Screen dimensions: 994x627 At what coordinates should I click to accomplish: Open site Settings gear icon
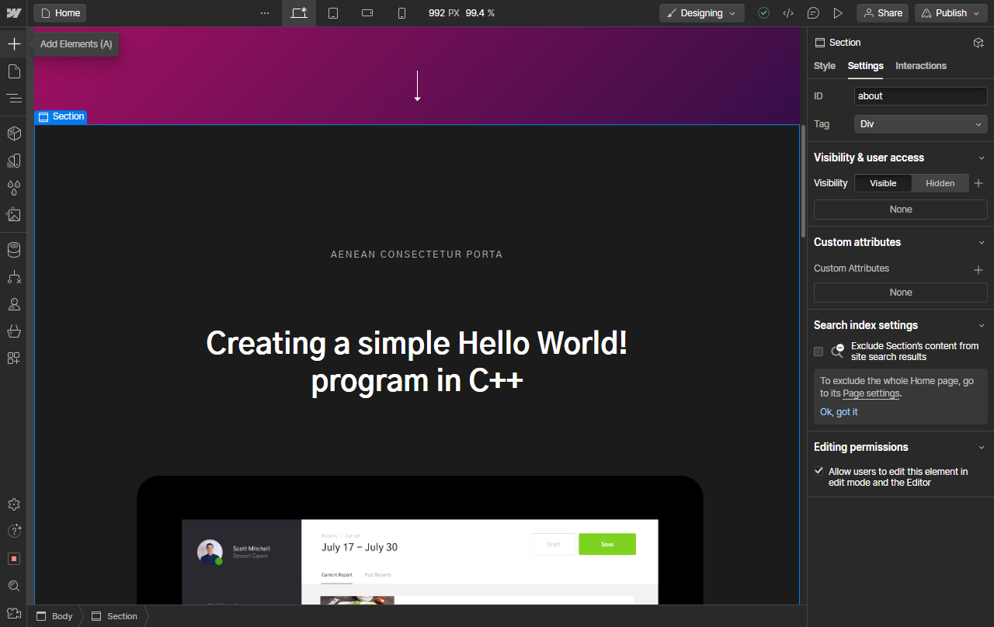tap(14, 504)
